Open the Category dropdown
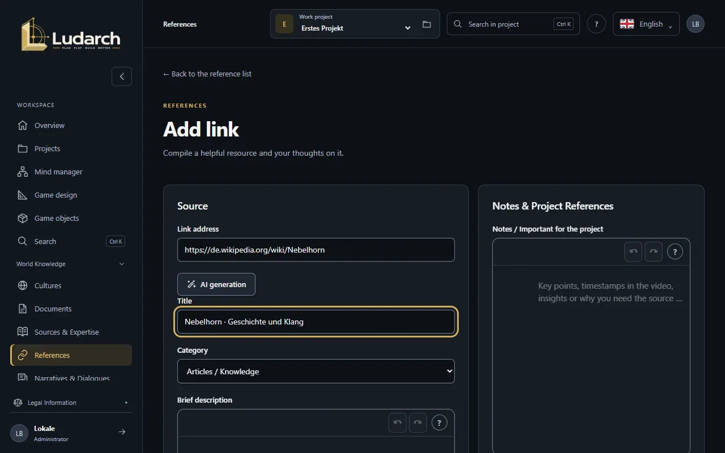The width and height of the screenshot is (725, 453). click(316, 371)
